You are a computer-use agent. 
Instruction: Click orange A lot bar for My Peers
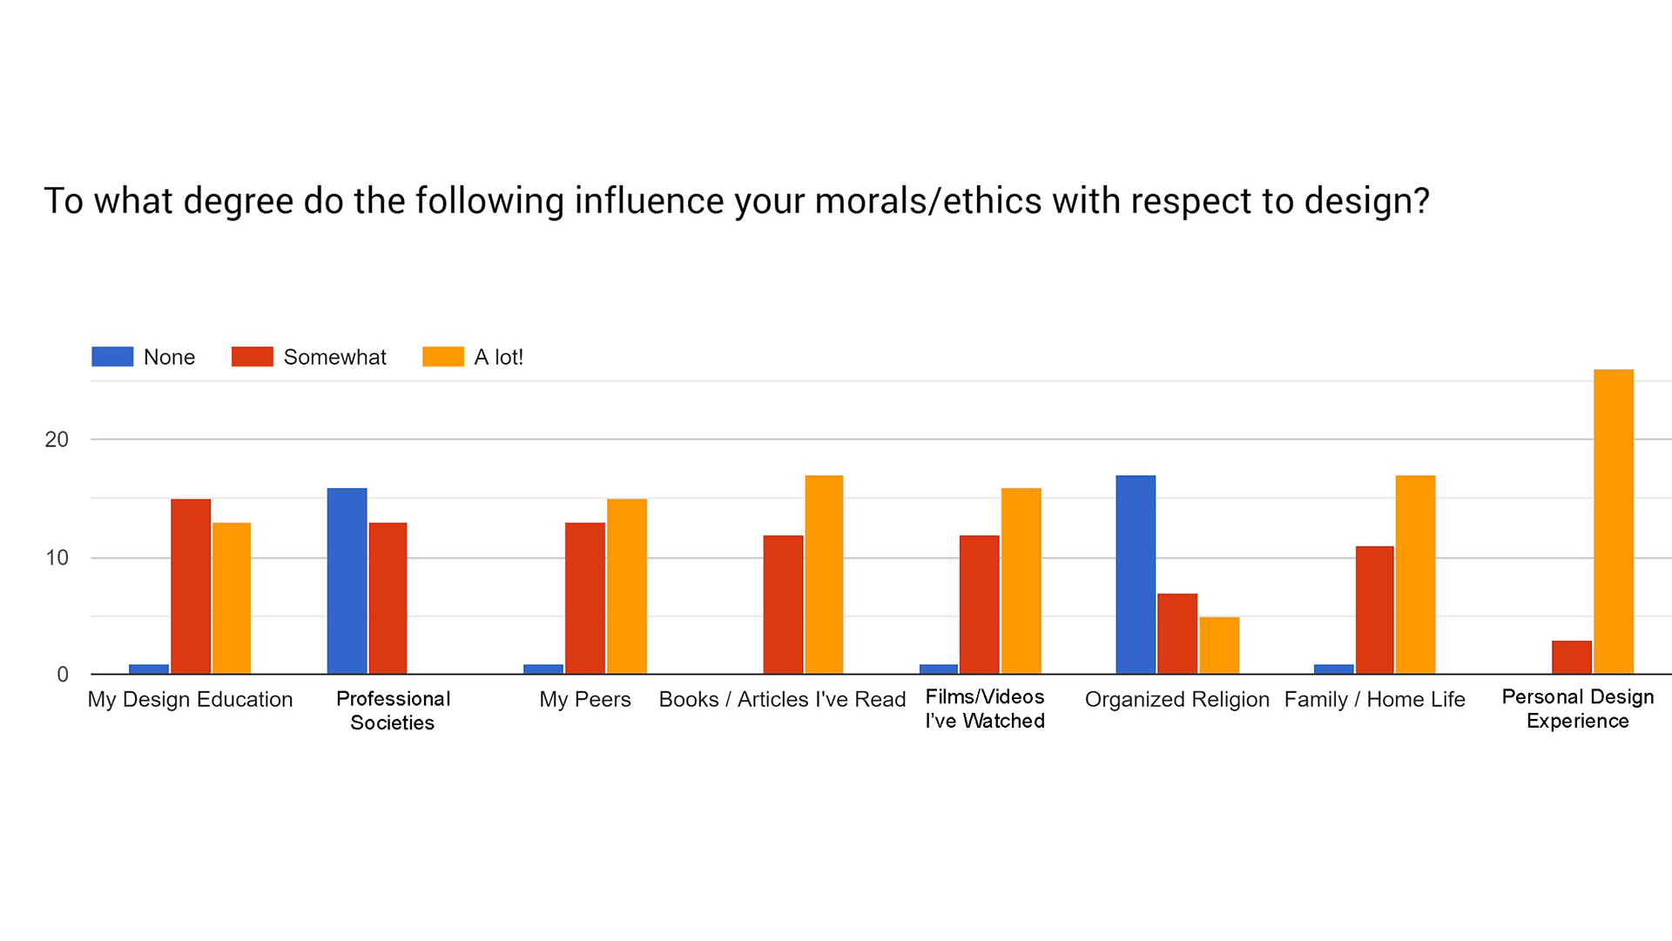626,586
